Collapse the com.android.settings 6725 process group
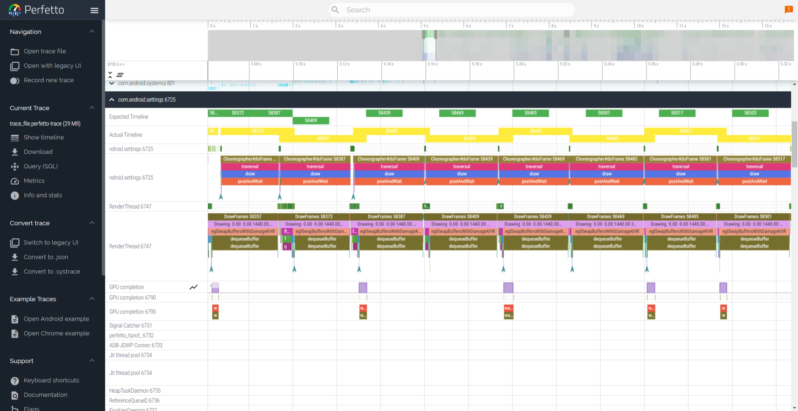The image size is (798, 411). 112,100
